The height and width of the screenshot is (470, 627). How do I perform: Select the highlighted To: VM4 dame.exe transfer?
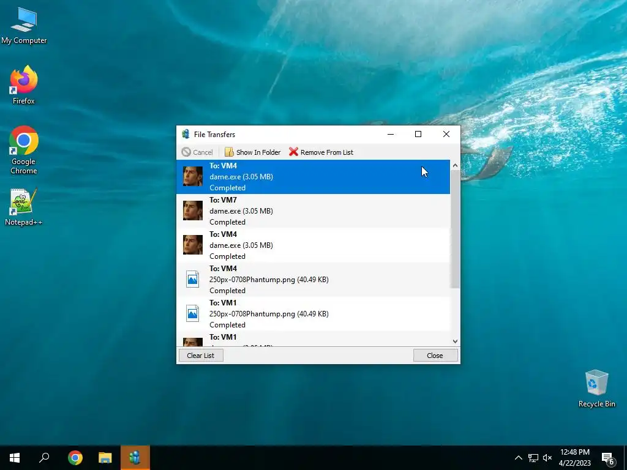[313, 177]
